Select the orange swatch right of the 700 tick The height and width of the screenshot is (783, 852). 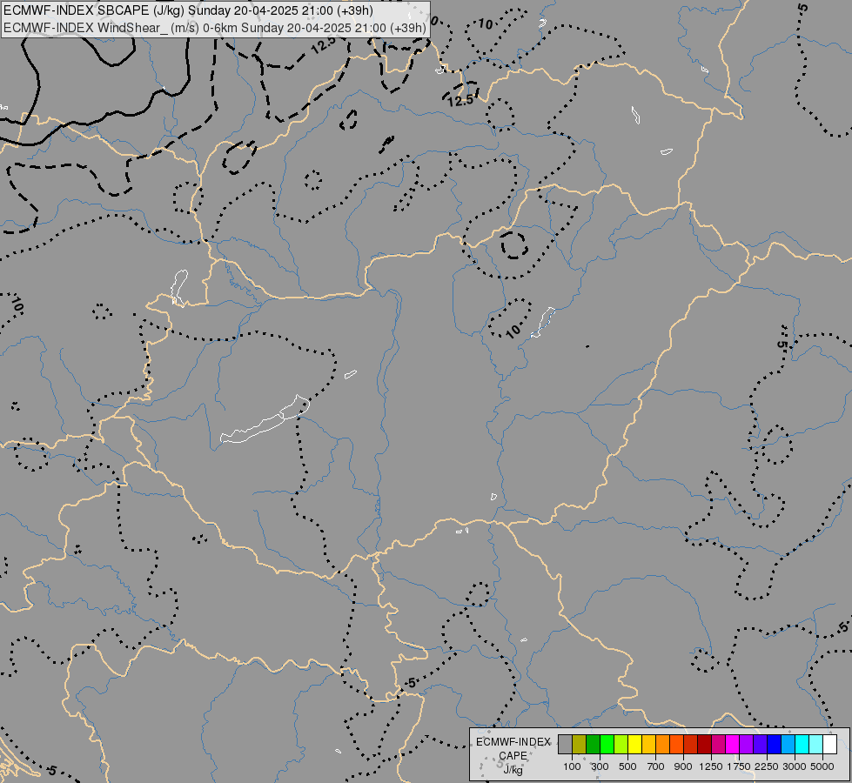click(662, 744)
